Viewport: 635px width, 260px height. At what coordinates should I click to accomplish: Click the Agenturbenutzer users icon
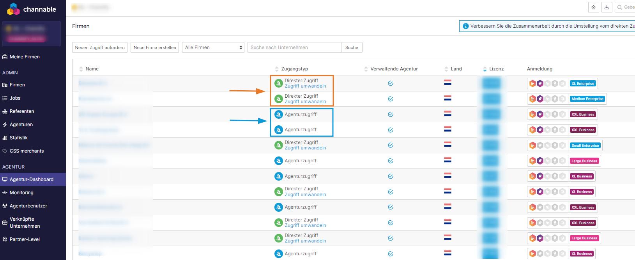click(x=5, y=206)
